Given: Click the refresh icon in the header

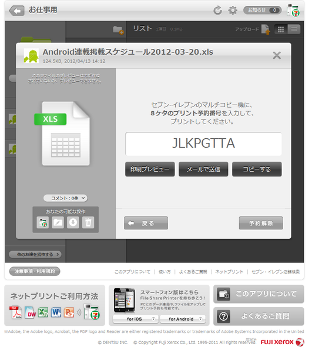Looking at the screenshot, I should pos(217,11).
